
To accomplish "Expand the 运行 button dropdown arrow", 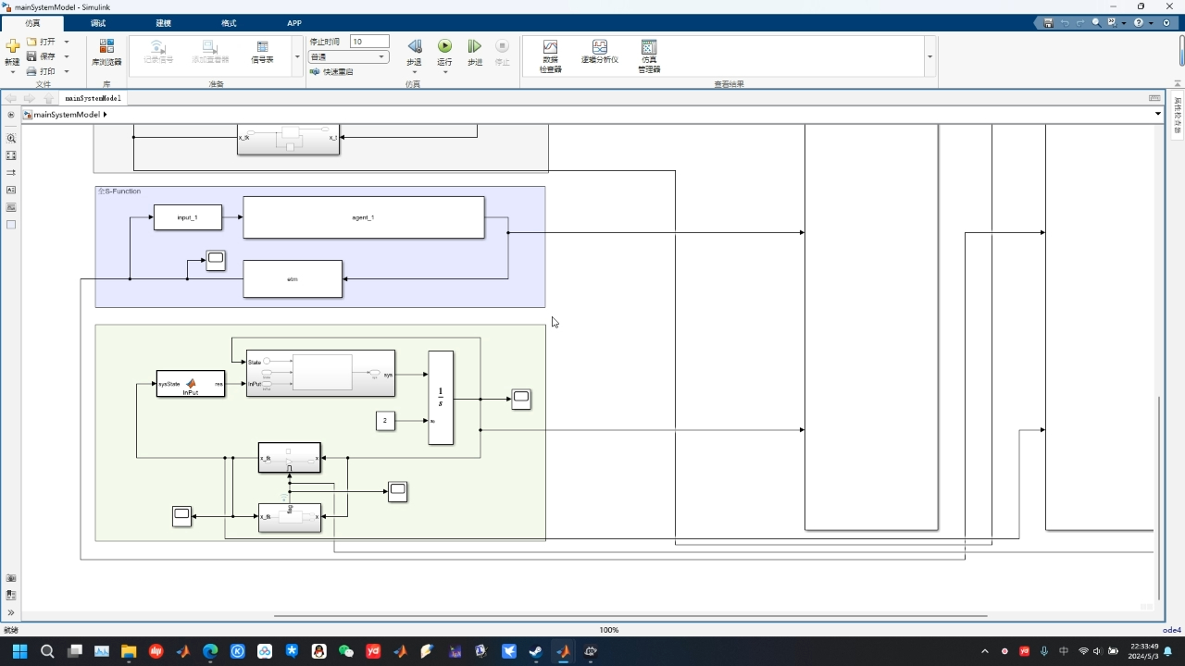I will 444,71.
